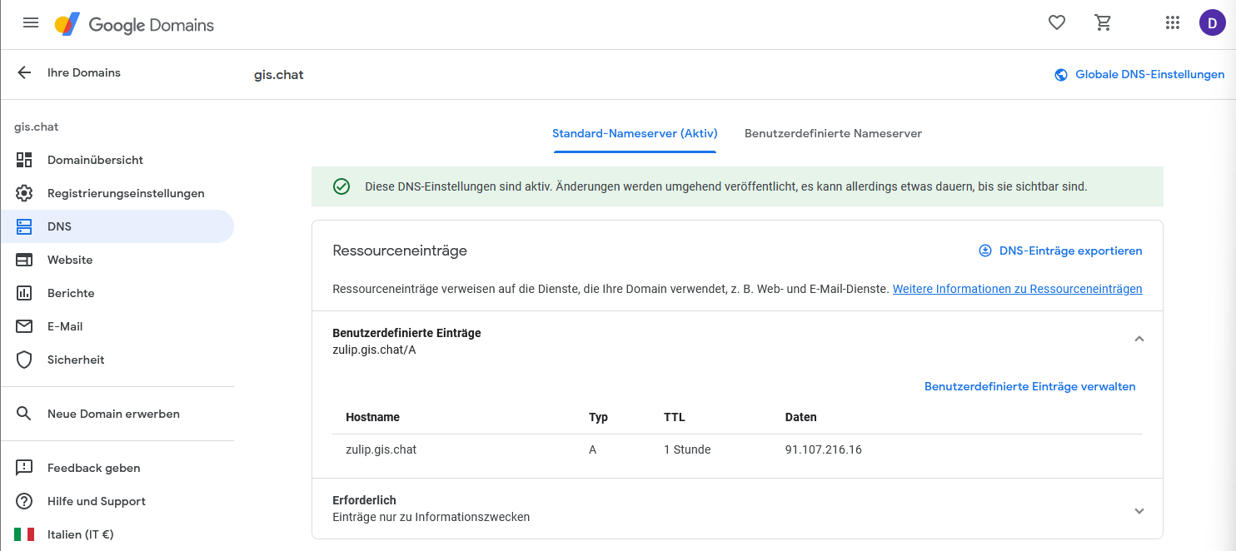Click the Ressourceneinträge heading
Image resolution: width=1236 pixels, height=551 pixels.
[400, 251]
